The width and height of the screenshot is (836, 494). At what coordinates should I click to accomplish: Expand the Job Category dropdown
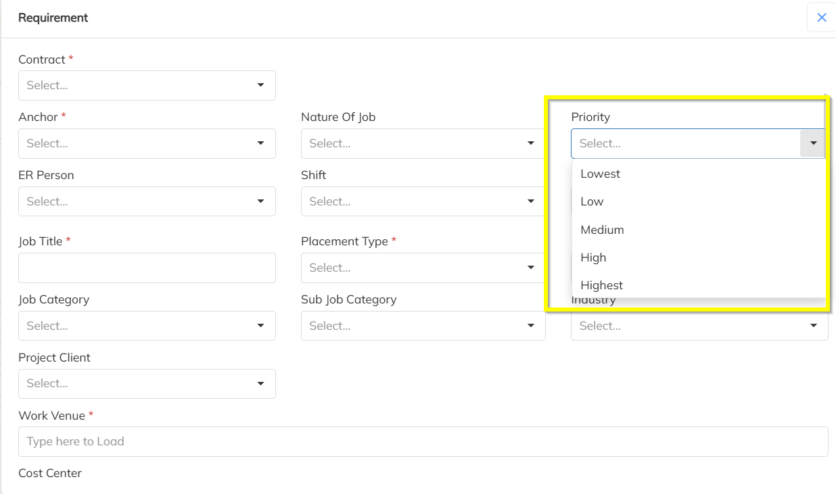point(147,326)
